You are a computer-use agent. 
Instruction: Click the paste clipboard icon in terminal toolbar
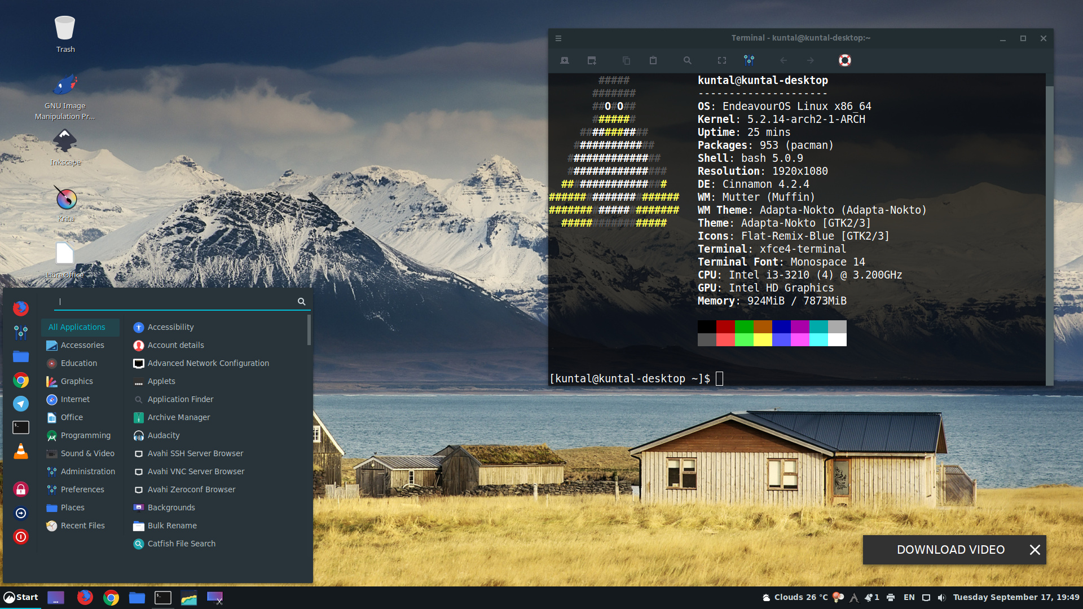(x=653, y=60)
